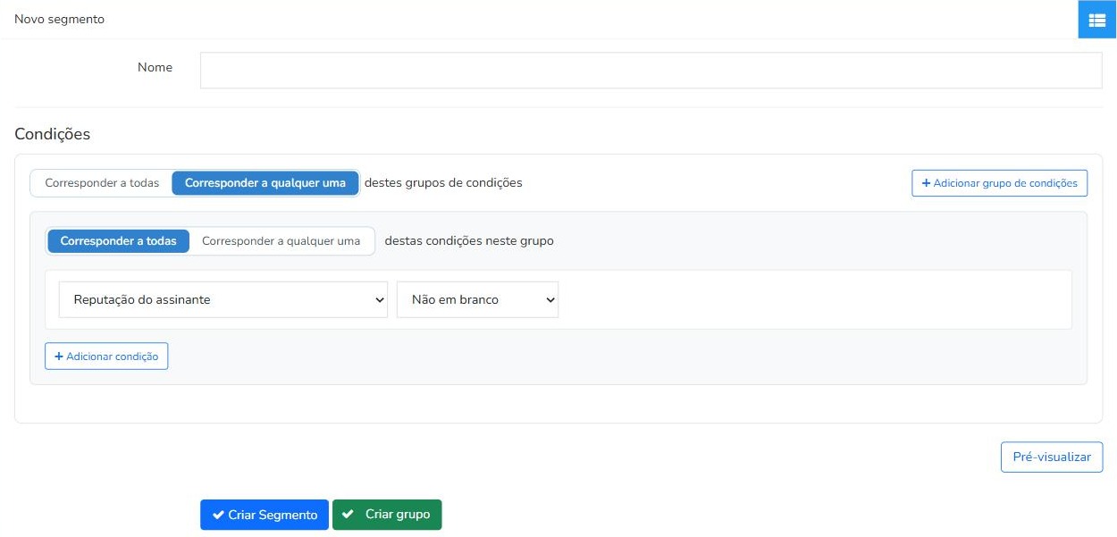Click the 'destes grupos de condições' text
The width and height of the screenshot is (1117, 537).
(443, 182)
